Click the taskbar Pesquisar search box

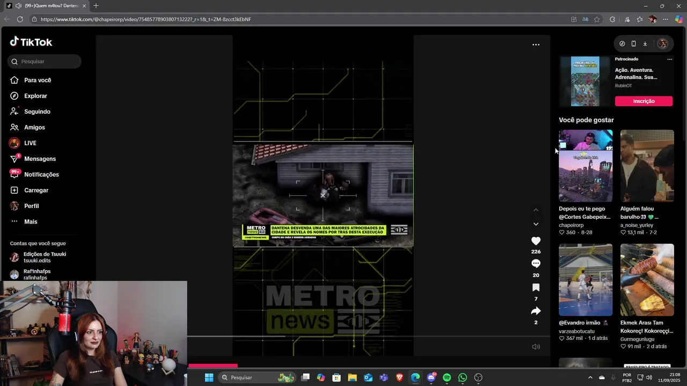[257, 377]
